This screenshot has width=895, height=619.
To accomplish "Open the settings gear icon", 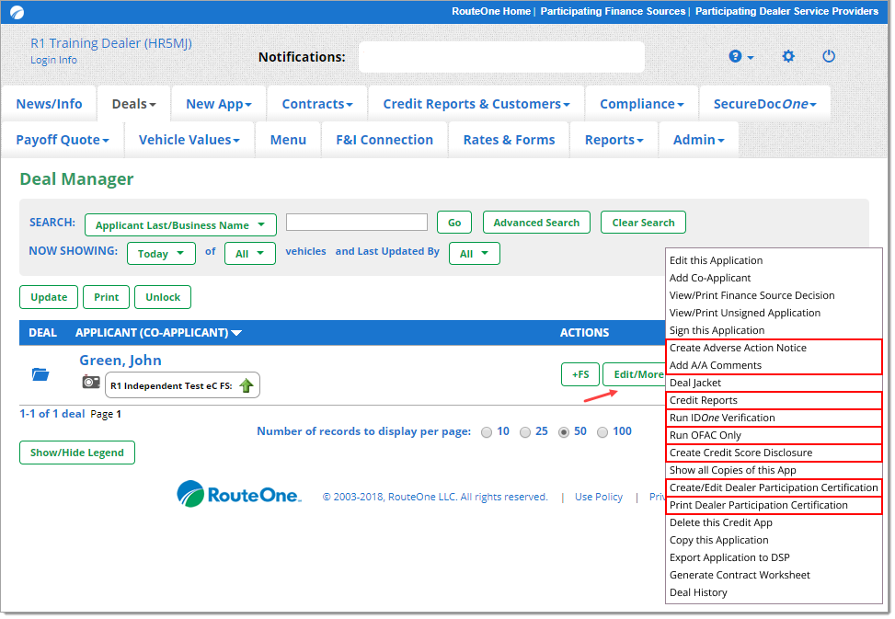I will (788, 56).
